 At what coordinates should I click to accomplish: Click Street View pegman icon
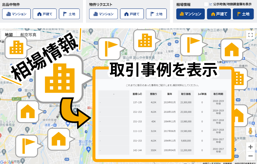click(250, 131)
